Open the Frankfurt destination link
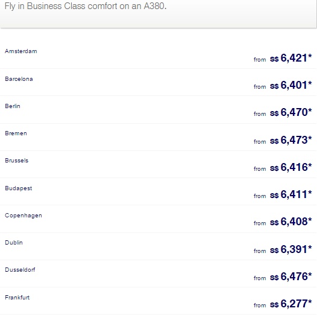 coord(17,297)
